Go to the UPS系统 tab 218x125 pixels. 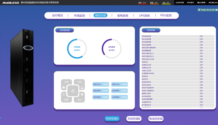pos(144,15)
